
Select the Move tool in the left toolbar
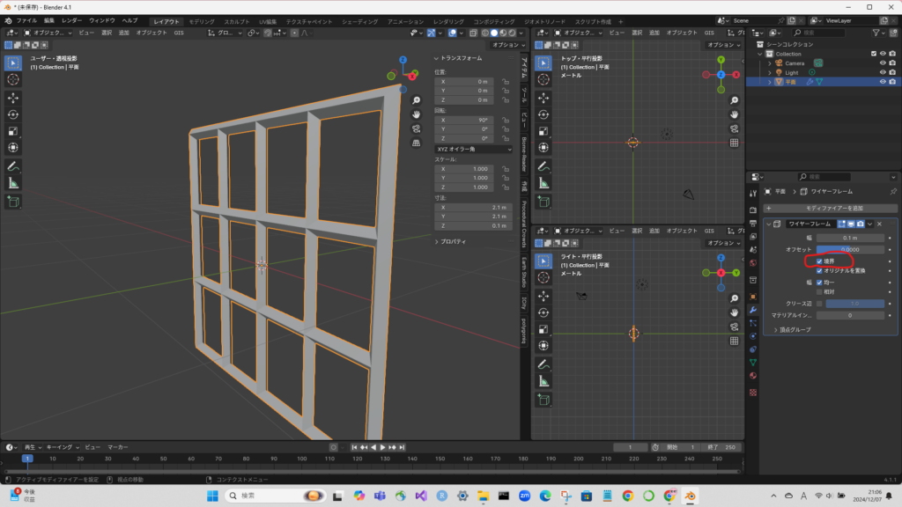13,98
